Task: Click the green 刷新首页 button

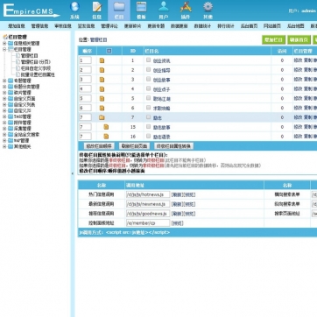Action: click(299, 39)
